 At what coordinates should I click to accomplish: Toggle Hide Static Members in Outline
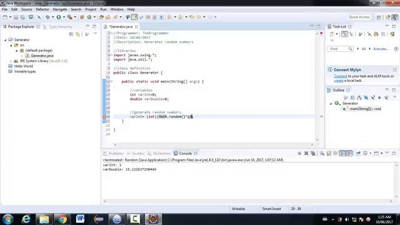click(372, 97)
